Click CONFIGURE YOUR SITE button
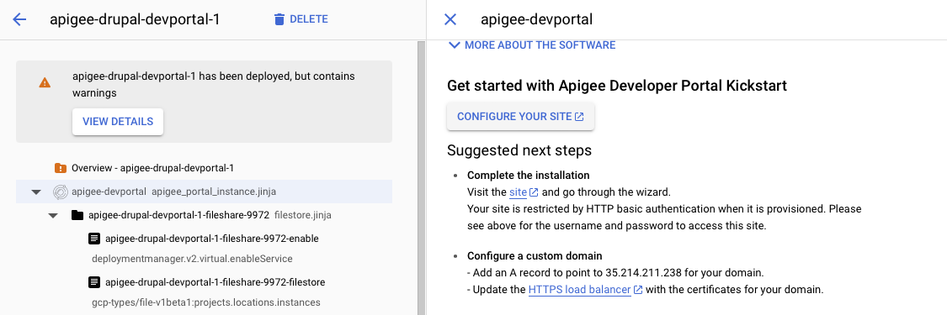This screenshot has height=315, width=947. pos(520,117)
